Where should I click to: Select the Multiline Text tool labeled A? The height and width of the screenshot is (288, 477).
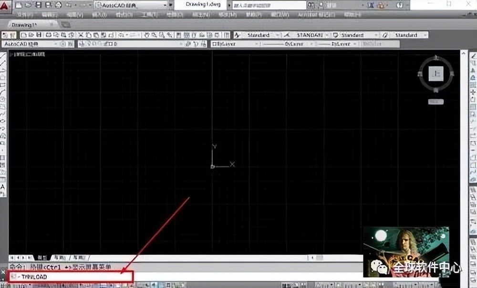tap(3, 187)
